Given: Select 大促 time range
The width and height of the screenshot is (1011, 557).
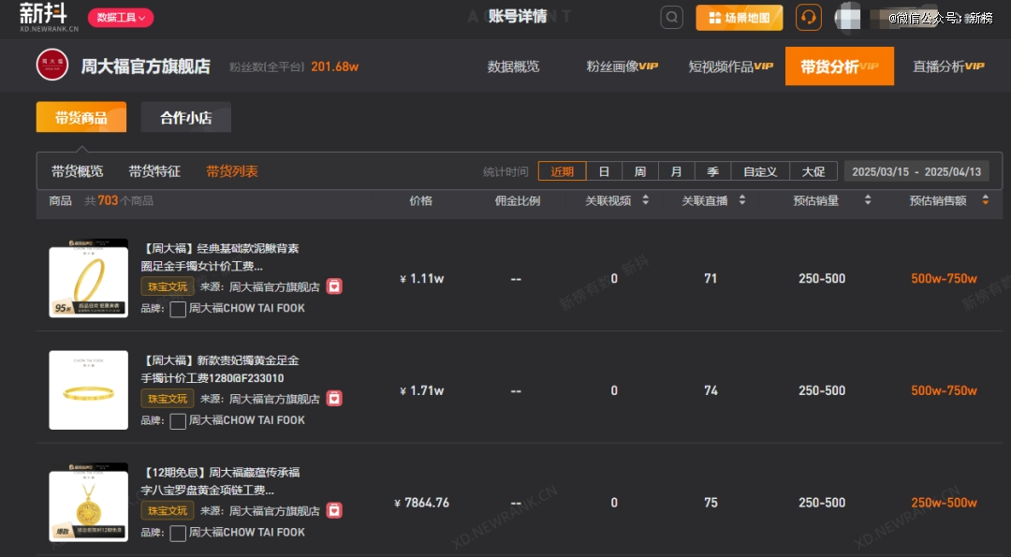Looking at the screenshot, I should [813, 171].
